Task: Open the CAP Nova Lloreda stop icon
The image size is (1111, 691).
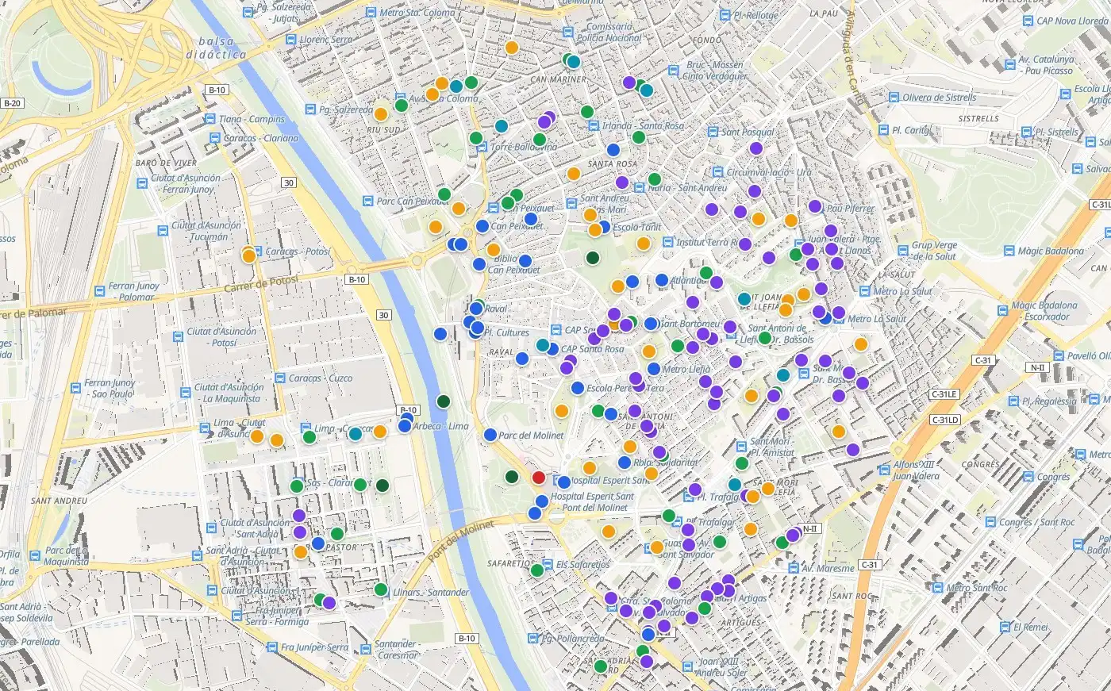Action: [1027, 21]
